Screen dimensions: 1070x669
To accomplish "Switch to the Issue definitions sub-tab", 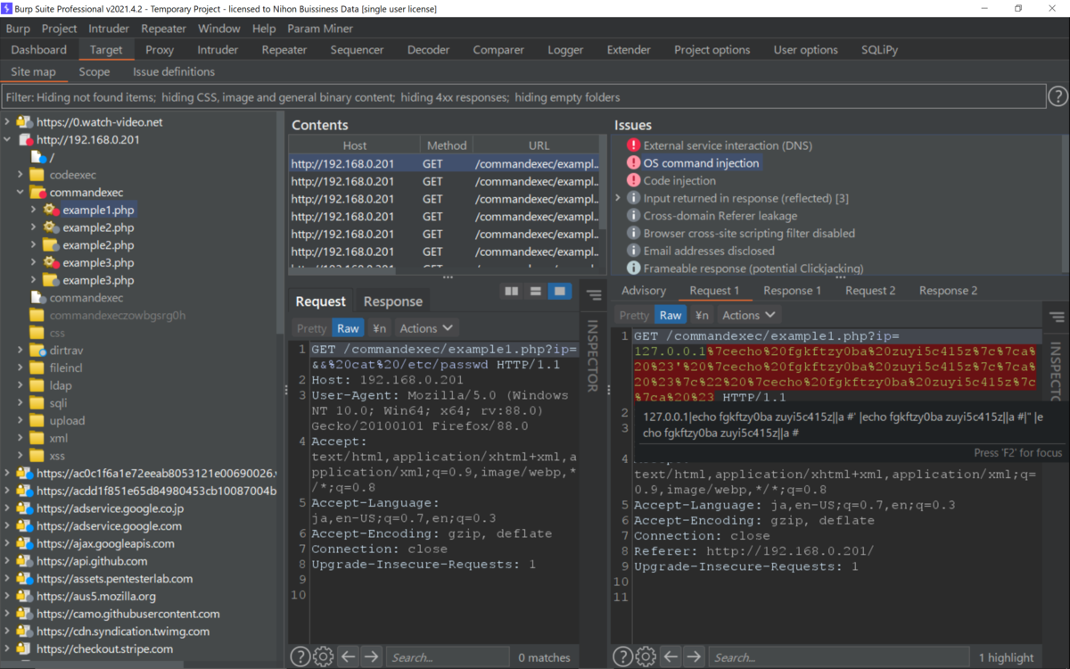I will (x=174, y=71).
